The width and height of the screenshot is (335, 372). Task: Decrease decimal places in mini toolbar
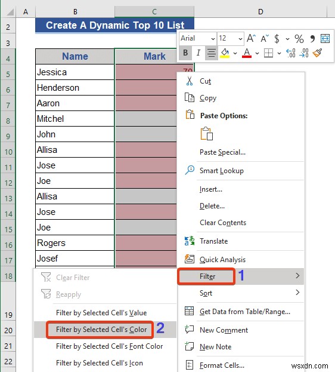click(x=304, y=53)
